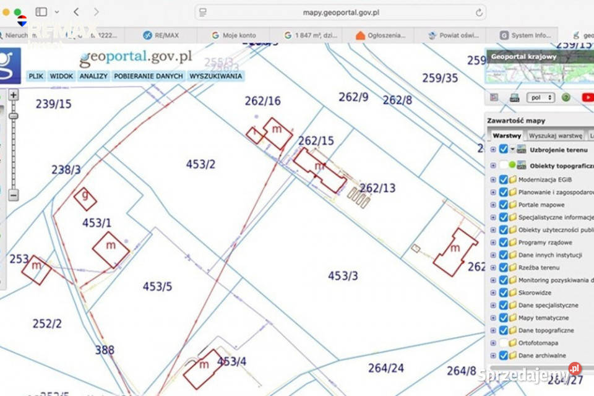594x396 pixels.
Task: Click the Safari sidebar toggle icon
Action: pos(41,12)
